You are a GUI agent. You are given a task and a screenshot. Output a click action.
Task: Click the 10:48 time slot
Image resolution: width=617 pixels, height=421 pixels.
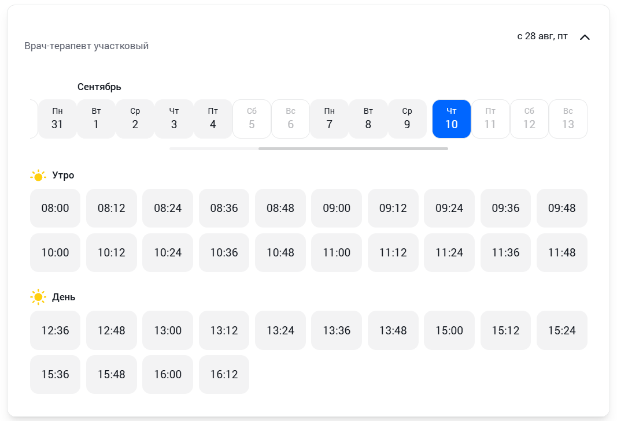280,252
